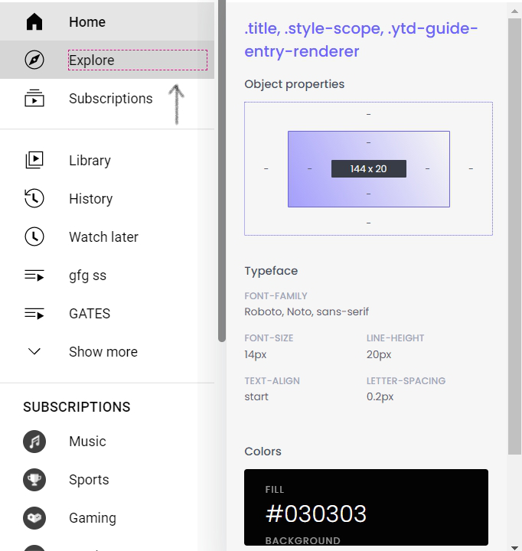Click the text-align value start
The width and height of the screenshot is (522, 551).
point(256,396)
